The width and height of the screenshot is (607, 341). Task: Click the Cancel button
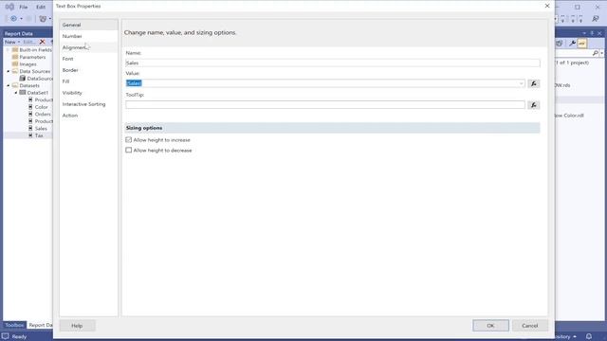point(529,326)
